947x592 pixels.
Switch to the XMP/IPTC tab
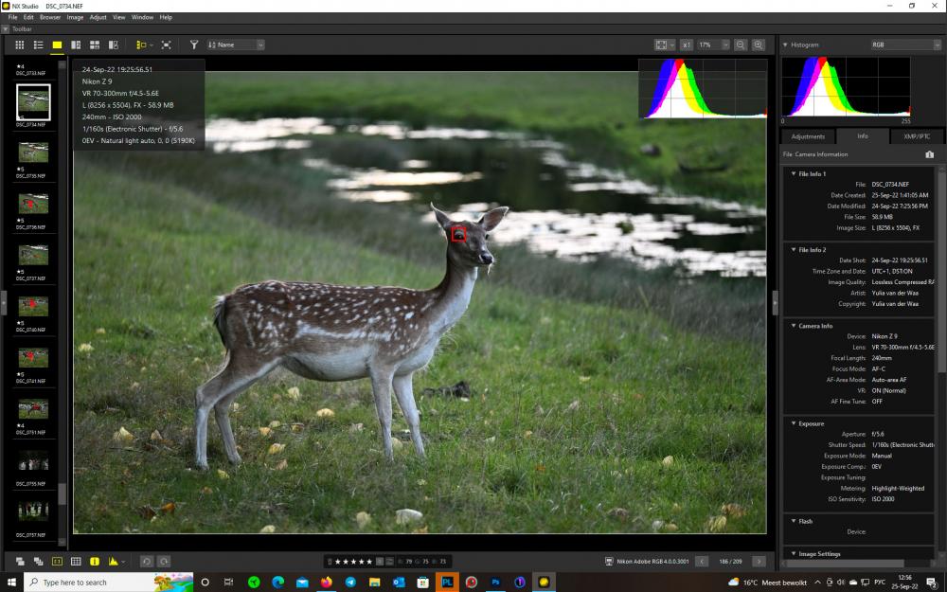[x=917, y=136]
